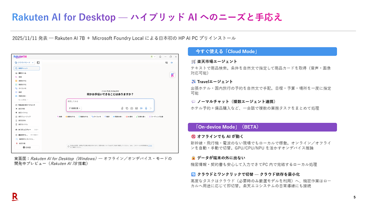Click すべて表示 next to recent chats
The image size is (366, 205).
pos(34,135)
